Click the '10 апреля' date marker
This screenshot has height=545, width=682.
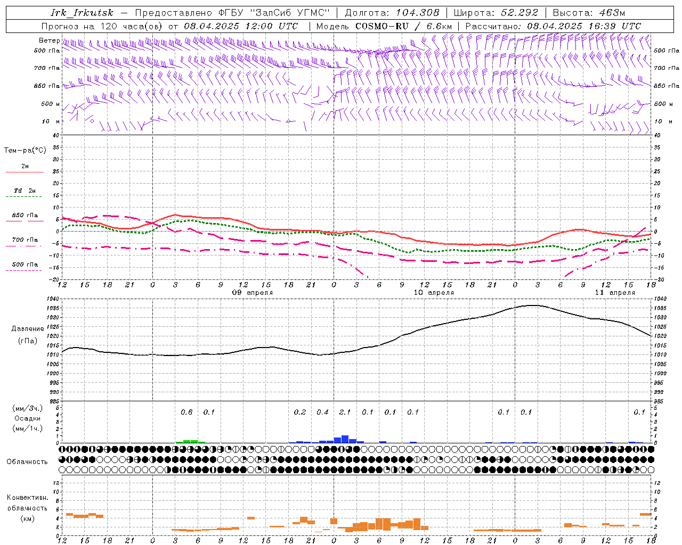tap(434, 293)
